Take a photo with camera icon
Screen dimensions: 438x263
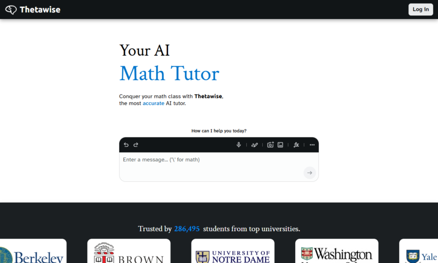point(270,145)
